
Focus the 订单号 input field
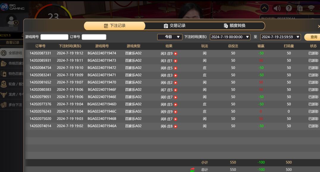click(94, 37)
